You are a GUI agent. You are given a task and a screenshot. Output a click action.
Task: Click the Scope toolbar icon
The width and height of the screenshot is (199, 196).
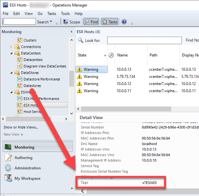[x=66, y=22]
